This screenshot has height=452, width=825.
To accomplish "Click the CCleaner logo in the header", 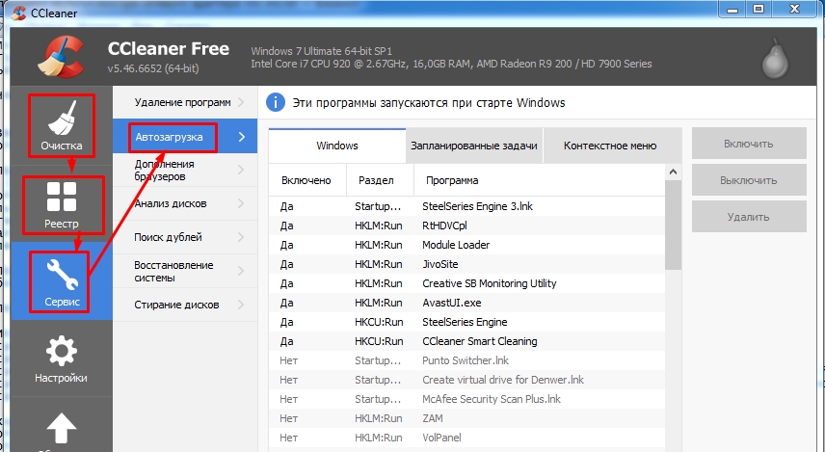I will click(61, 56).
